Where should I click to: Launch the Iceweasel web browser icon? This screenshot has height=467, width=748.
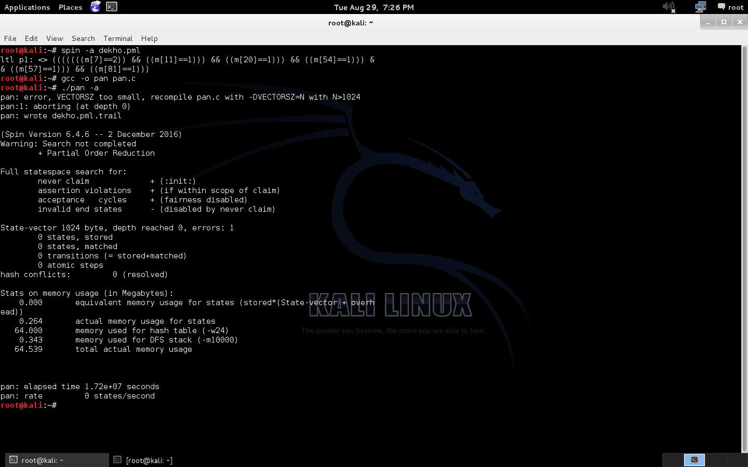(96, 7)
